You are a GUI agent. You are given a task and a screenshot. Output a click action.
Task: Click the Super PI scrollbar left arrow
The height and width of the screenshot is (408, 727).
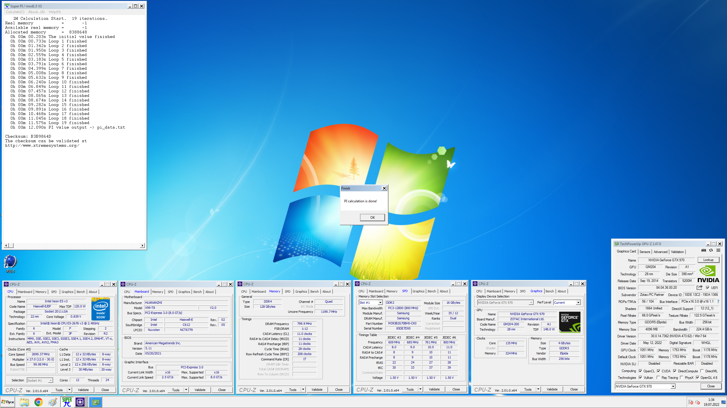coord(7,245)
